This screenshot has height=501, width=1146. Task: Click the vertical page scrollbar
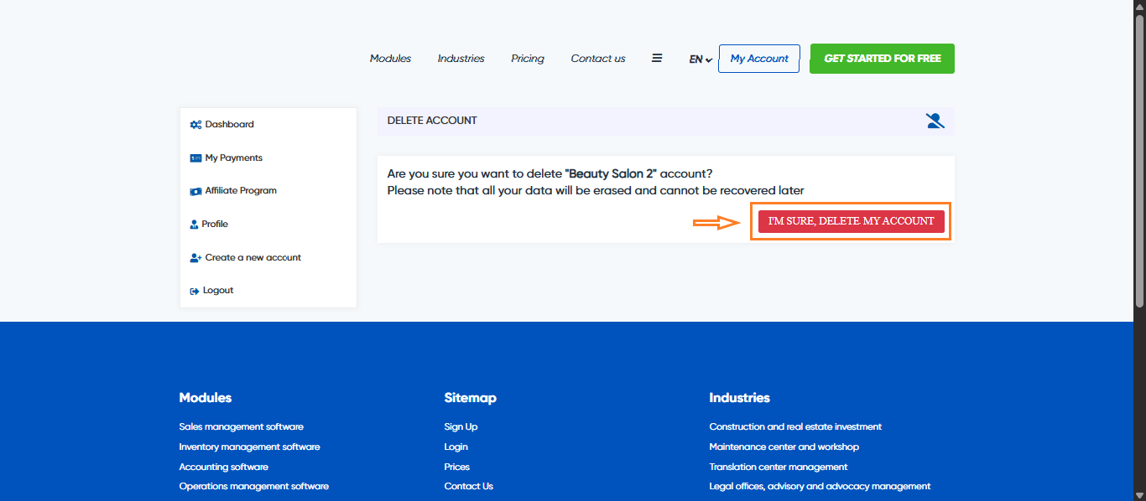click(x=1139, y=168)
